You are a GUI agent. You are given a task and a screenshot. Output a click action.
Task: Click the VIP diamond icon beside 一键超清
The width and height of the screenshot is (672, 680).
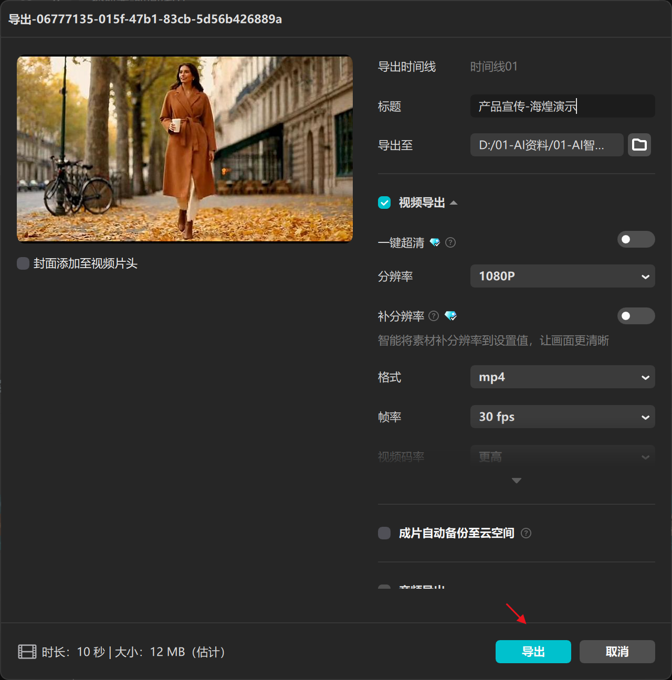pyautogui.click(x=435, y=242)
